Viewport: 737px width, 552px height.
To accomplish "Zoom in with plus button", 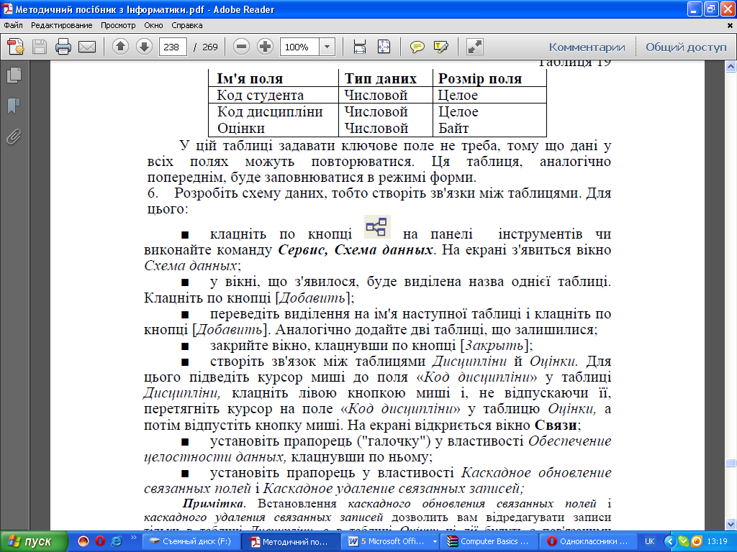I will (x=265, y=47).
